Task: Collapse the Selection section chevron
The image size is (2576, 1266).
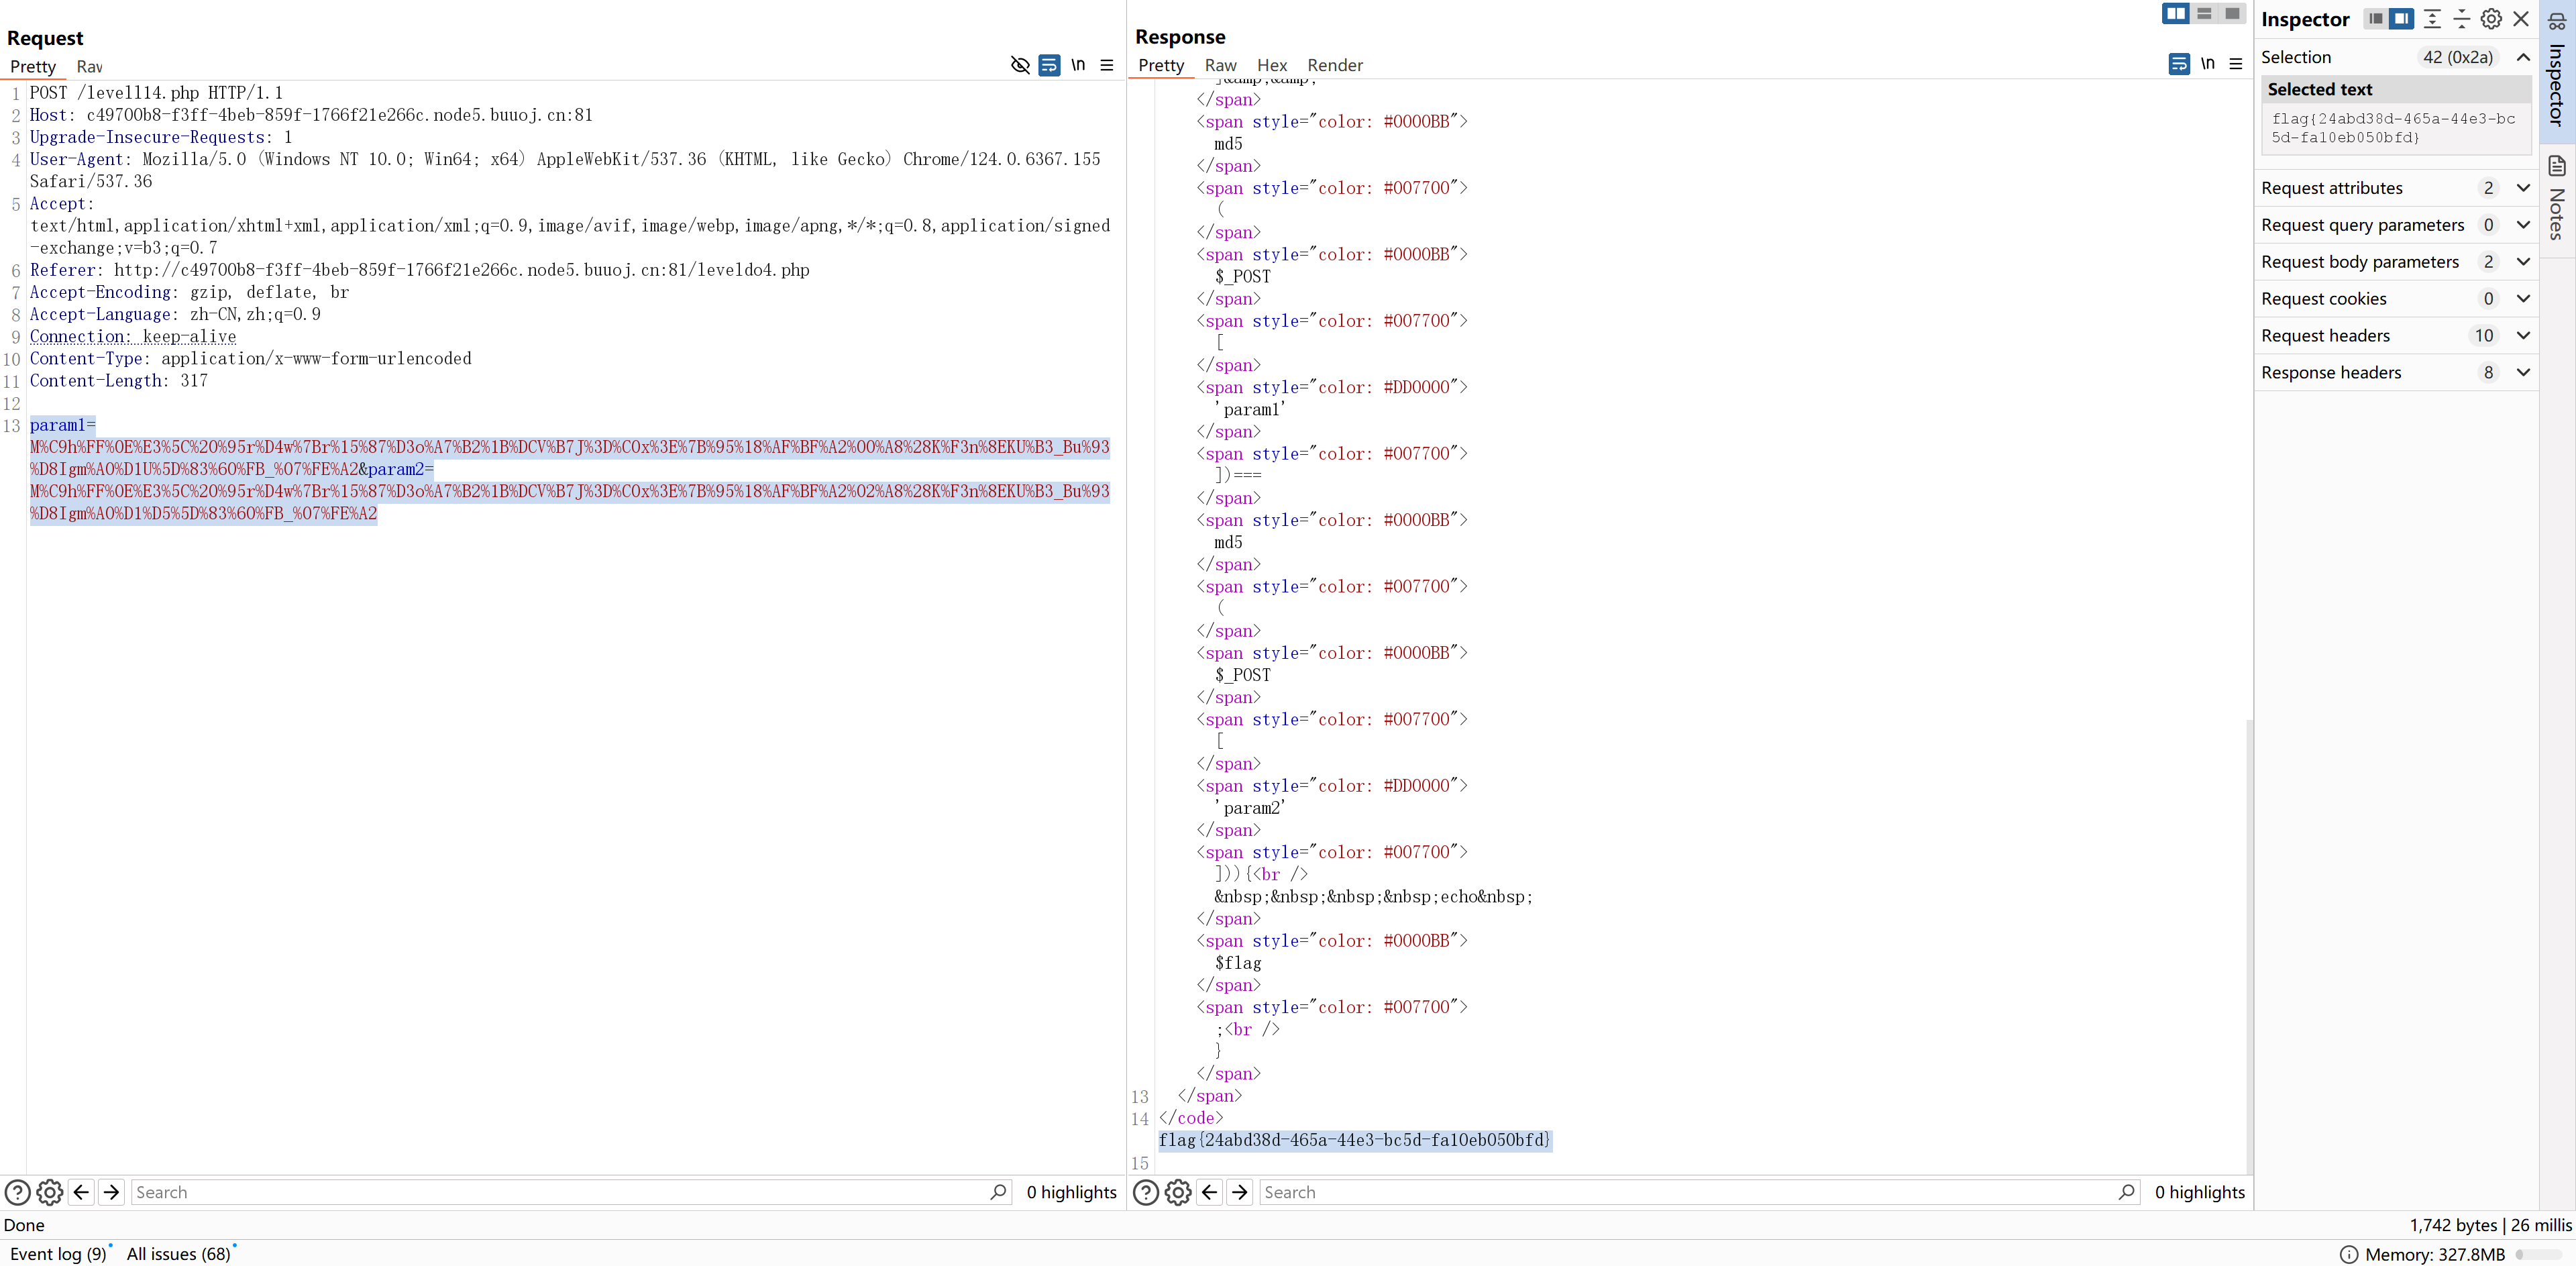Action: (2523, 57)
